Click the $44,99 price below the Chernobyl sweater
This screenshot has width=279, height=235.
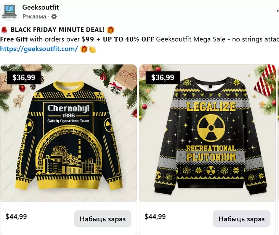(16, 217)
